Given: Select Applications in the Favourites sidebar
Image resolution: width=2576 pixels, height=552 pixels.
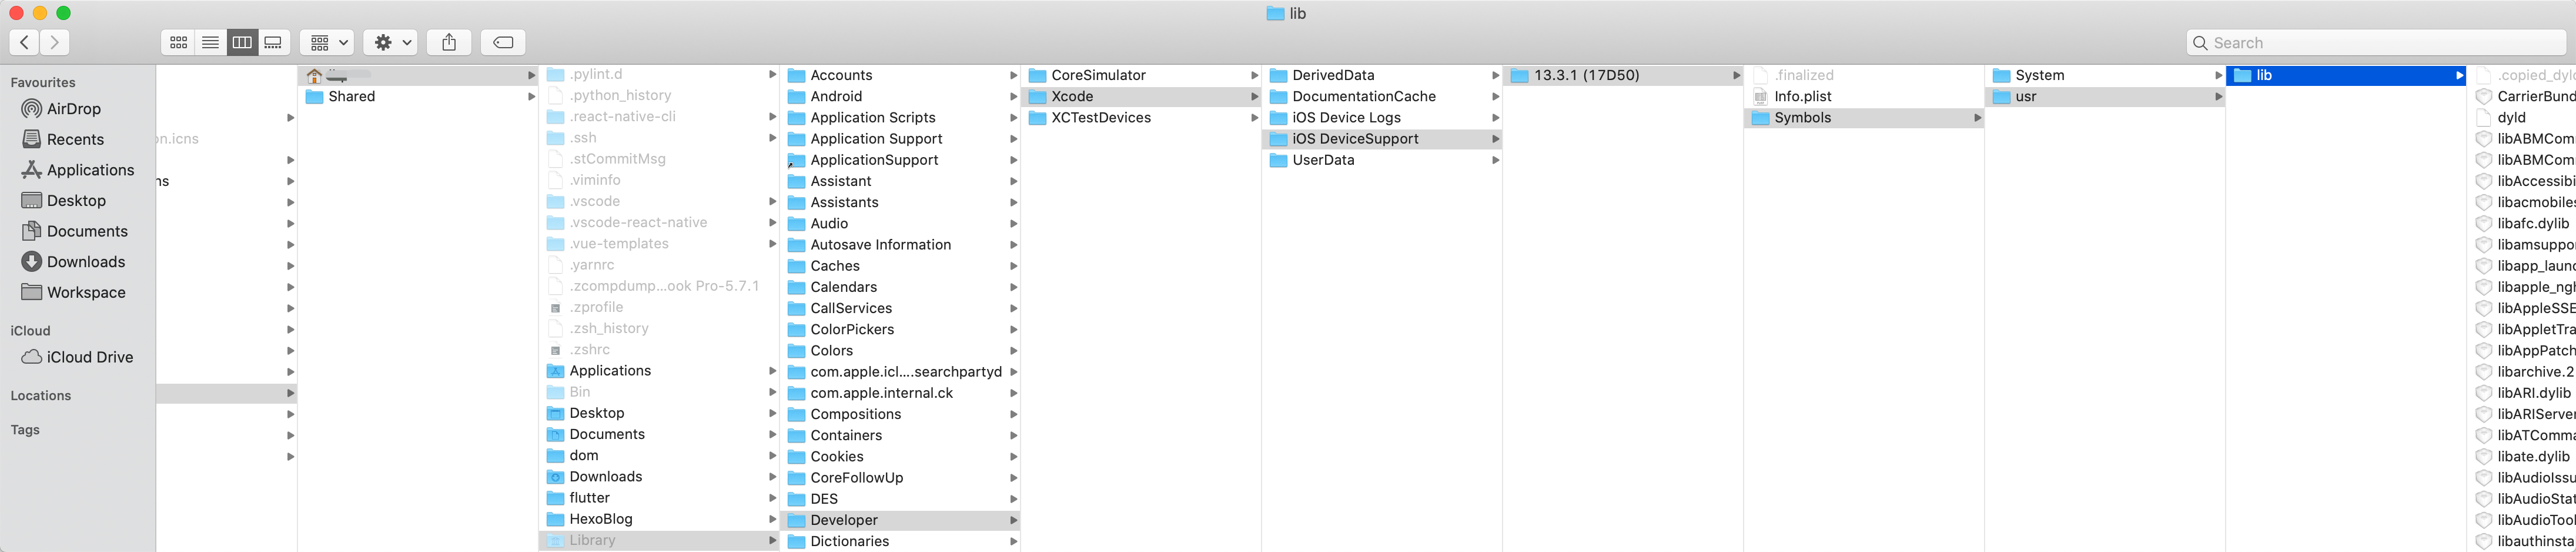Looking at the screenshot, I should 78,170.
